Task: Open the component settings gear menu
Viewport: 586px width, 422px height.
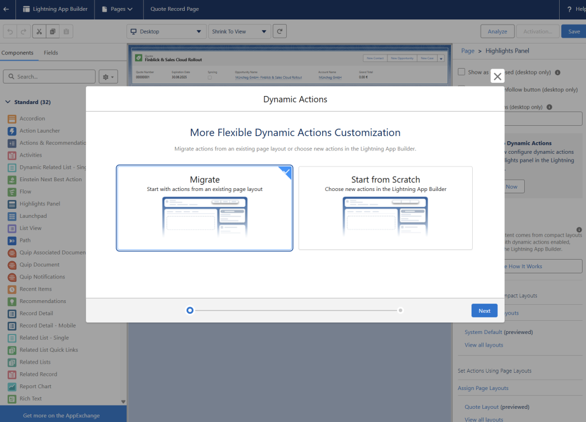Action: point(108,77)
